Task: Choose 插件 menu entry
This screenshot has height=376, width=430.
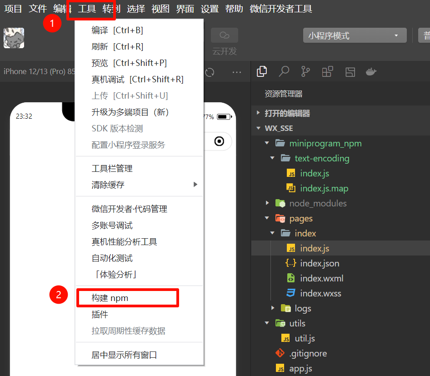Action: 139,314
